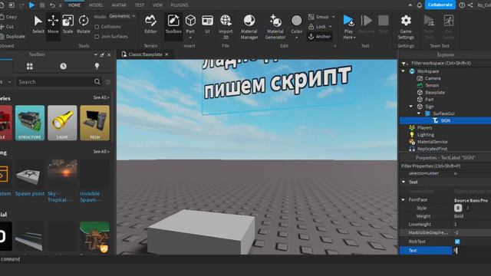Toggle the Bold font style button
The height and width of the screenshot is (276, 491).
click(x=458, y=208)
